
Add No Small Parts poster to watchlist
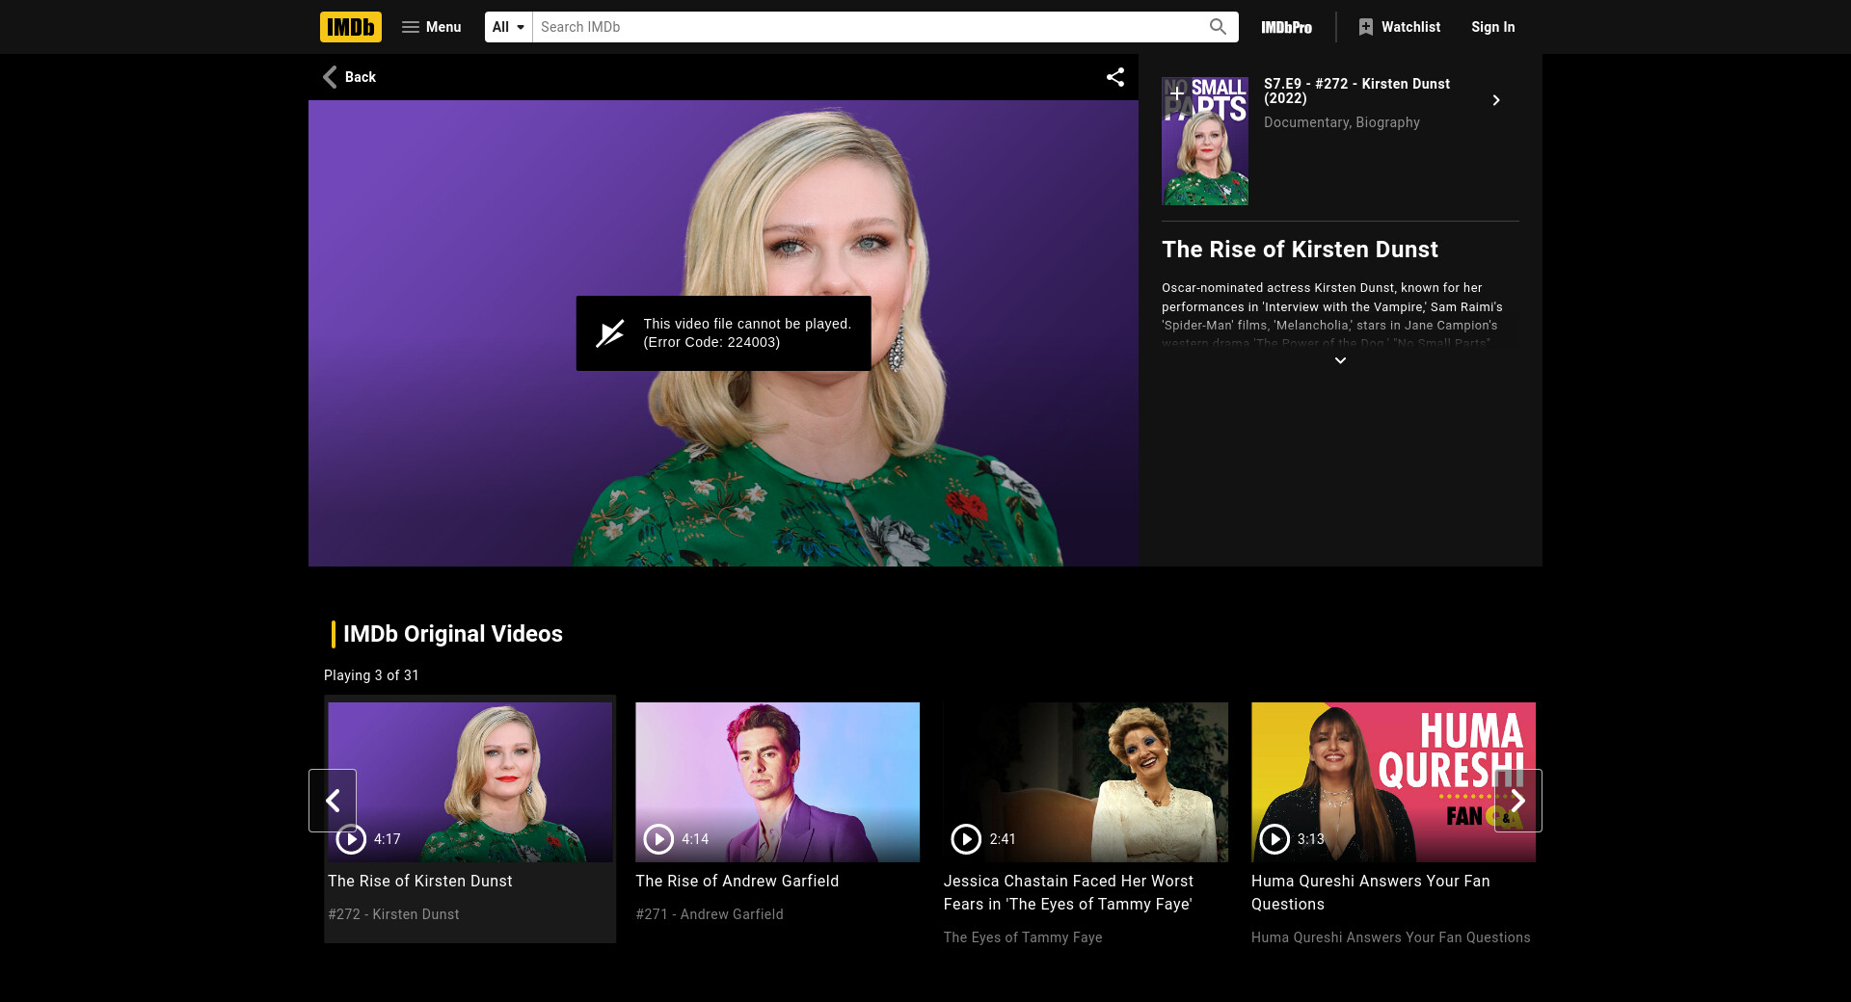point(1176,92)
